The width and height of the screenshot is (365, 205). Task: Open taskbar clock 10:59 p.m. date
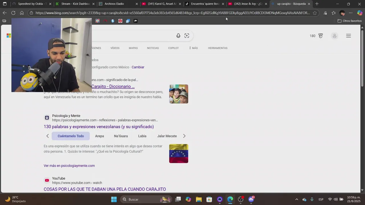[x=354, y=199]
